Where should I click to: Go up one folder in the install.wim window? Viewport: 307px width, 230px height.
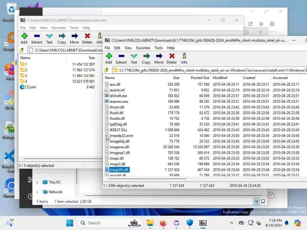(x=22, y=50)
